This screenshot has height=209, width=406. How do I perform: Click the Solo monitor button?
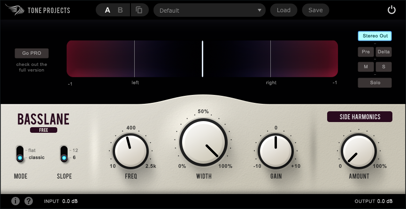click(375, 83)
